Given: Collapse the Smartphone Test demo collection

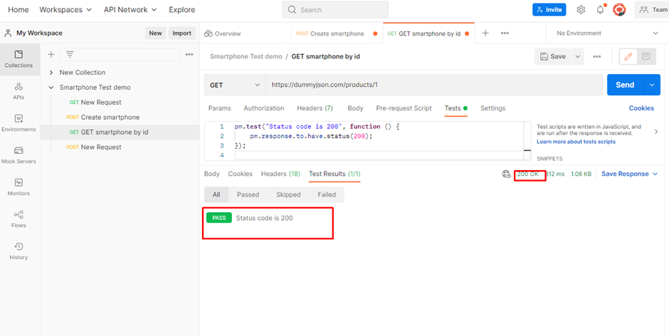Looking at the screenshot, I should (51, 88).
